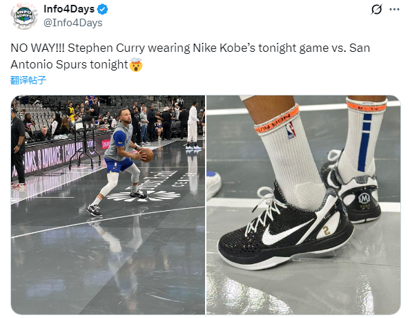Click the blue stripe on the right sock
The height and width of the screenshot is (318, 408).
point(365,142)
